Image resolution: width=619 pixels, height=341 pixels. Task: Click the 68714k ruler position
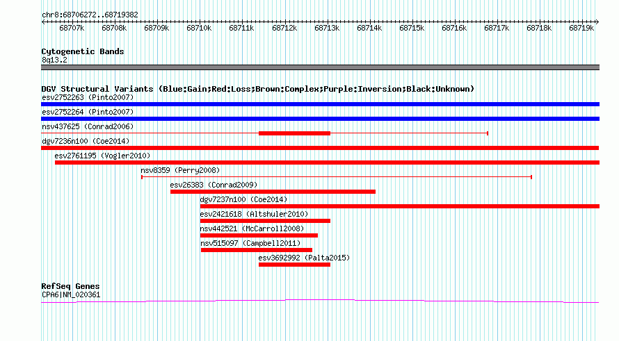(369, 28)
